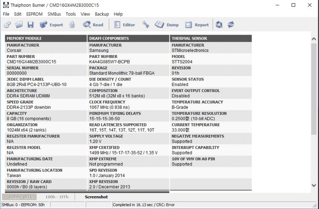The height and width of the screenshot is (209, 319).
Task: Maximize the Thaiphoon Burner window
Action: (293, 5)
